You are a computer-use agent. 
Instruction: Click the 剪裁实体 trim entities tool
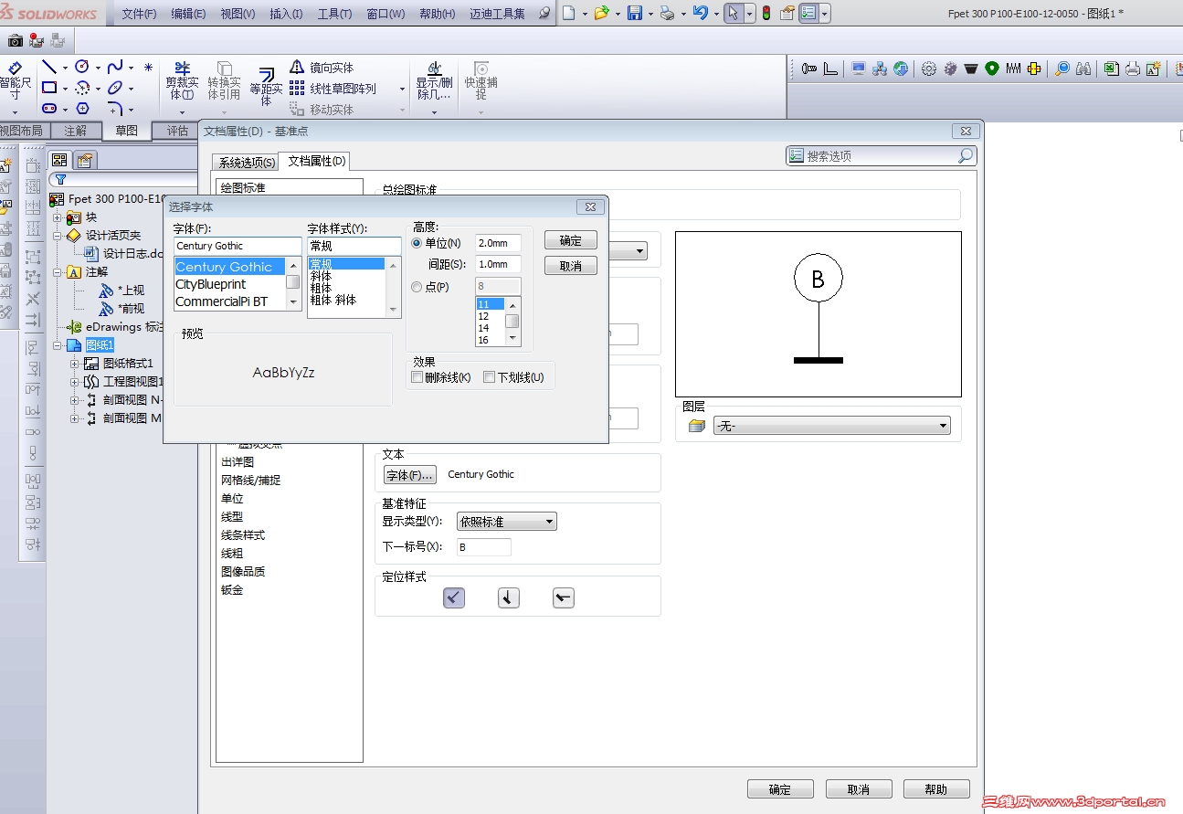tap(181, 80)
